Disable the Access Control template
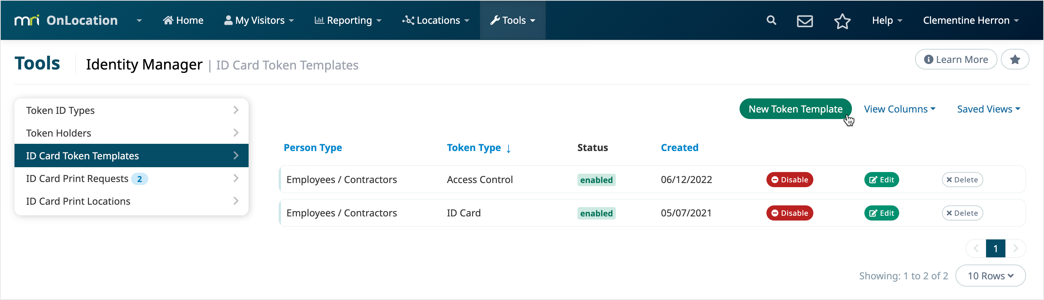The image size is (1044, 300). [x=790, y=180]
